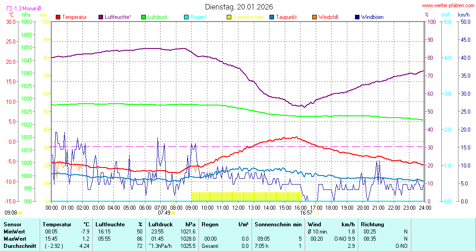The height and width of the screenshot is (251, 476).
Task: Click the sunset time label 16:57
Action: [306, 213]
